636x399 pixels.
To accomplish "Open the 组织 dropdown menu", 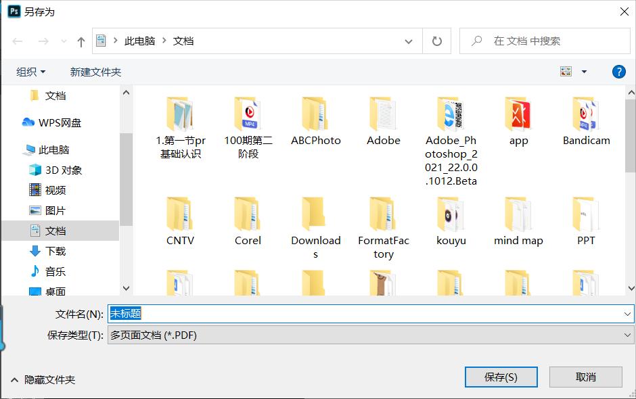I will click(x=28, y=71).
